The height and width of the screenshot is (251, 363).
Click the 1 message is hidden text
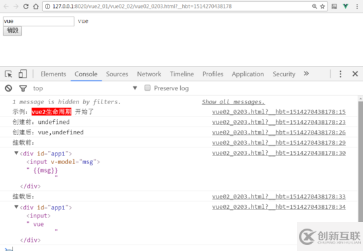click(67, 102)
